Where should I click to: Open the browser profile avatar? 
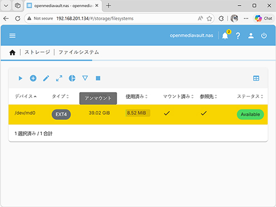coord(234,18)
